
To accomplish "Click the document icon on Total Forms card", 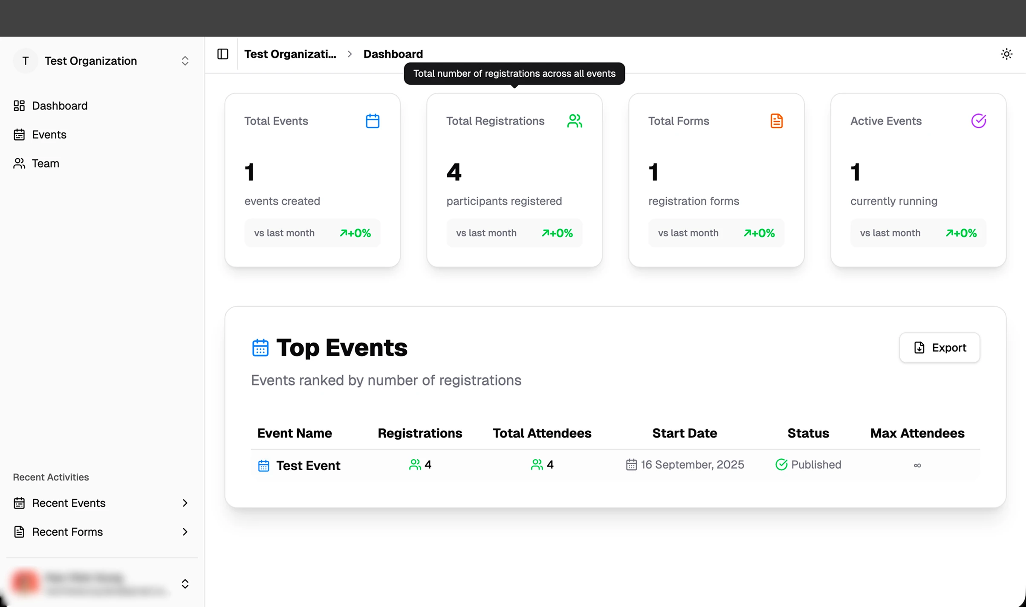I will [776, 121].
